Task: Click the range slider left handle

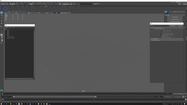Action: (x=14, y=97)
